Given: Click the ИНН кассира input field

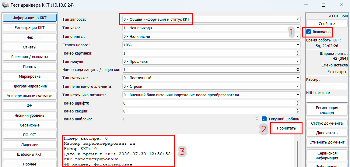Looking at the screenshot, I should pos(327,99).
